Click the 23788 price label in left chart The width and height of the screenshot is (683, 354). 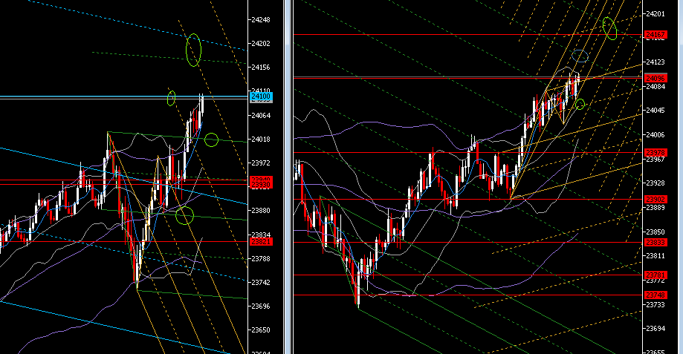[x=260, y=259]
